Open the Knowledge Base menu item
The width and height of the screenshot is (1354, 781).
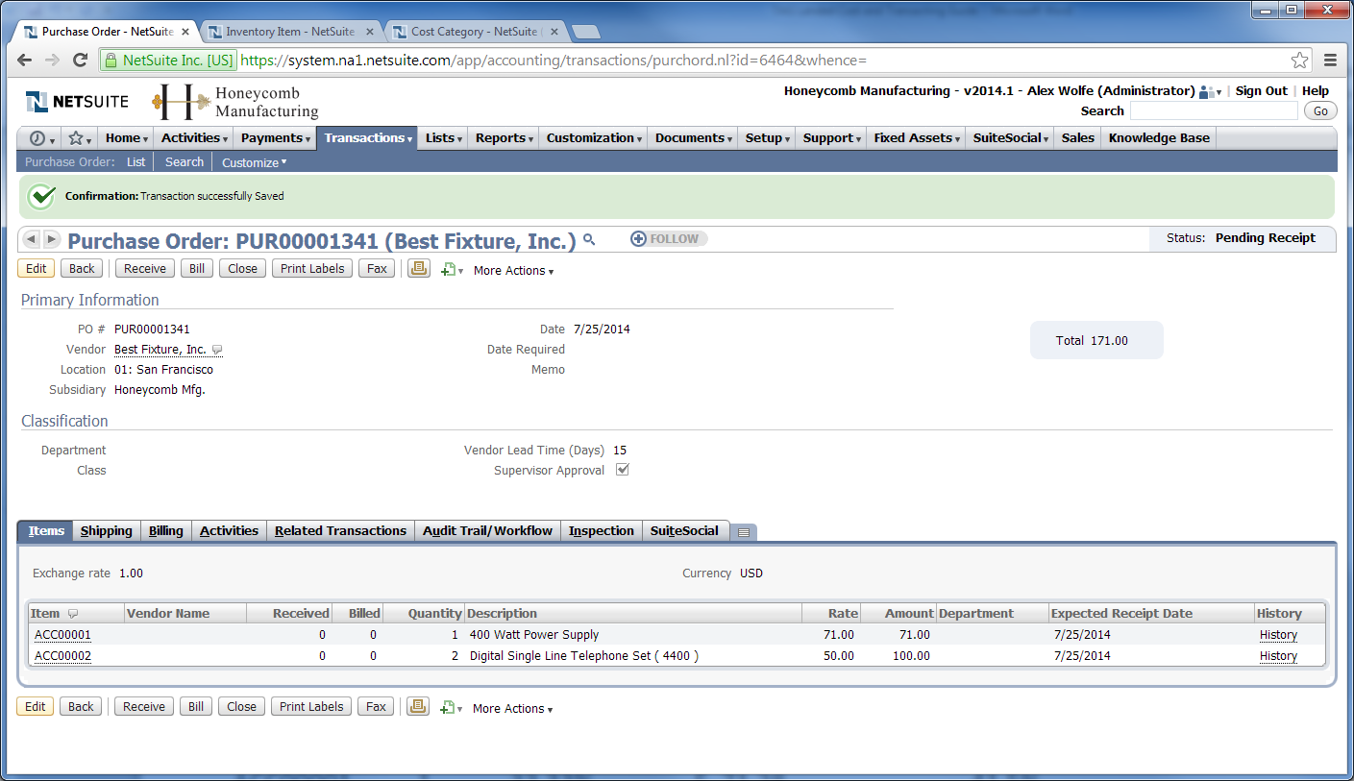point(1159,138)
